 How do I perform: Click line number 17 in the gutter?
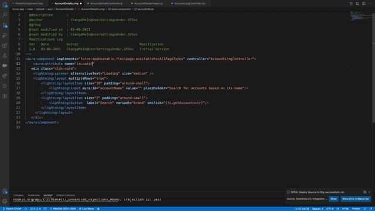18,88
